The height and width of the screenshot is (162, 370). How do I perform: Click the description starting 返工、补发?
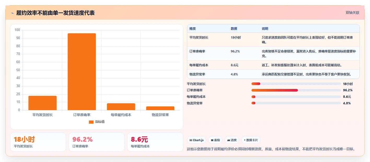pyautogui.click(x=302, y=65)
